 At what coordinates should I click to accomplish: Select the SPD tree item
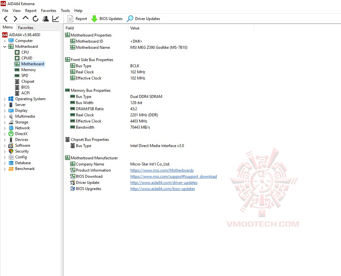(x=25, y=76)
